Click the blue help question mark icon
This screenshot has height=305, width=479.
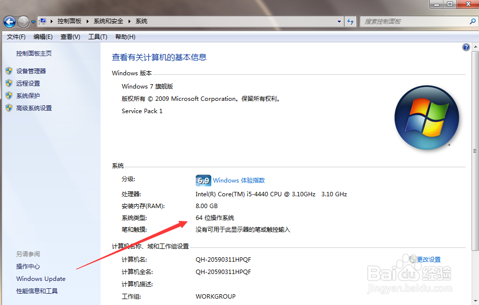[x=466, y=47]
